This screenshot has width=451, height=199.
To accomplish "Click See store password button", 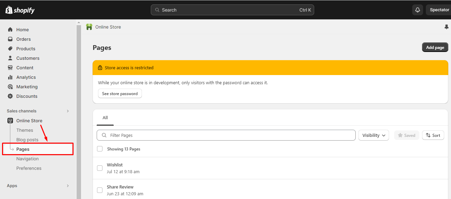I will 120,94.
